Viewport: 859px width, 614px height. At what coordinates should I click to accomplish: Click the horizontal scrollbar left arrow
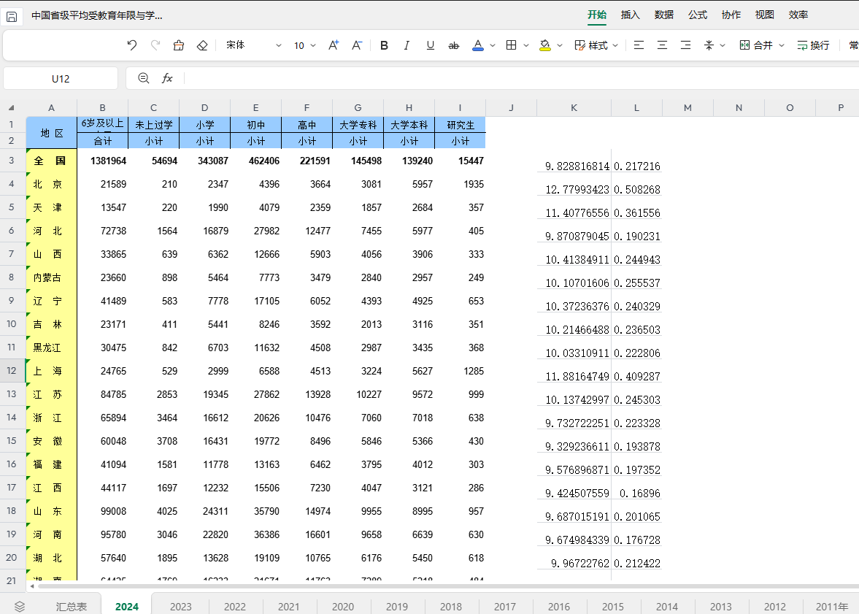click(x=32, y=586)
